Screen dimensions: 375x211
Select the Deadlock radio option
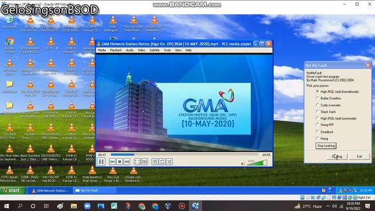click(x=325, y=132)
